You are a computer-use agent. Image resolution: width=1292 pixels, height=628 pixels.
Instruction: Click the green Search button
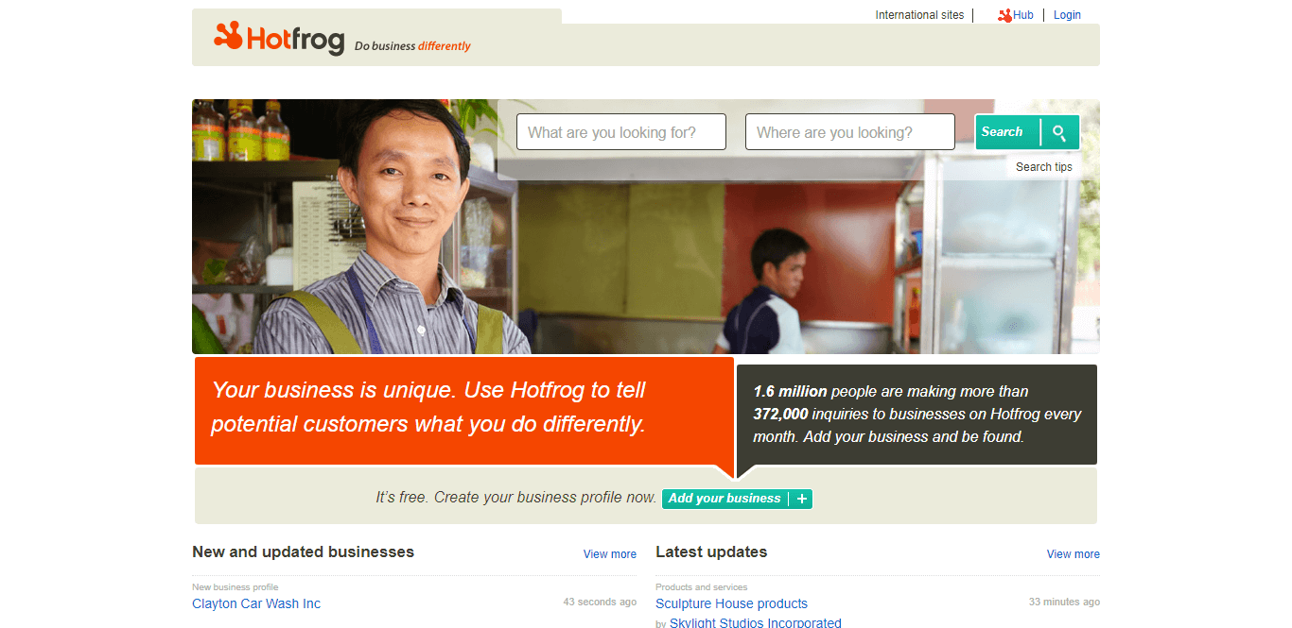point(1027,132)
